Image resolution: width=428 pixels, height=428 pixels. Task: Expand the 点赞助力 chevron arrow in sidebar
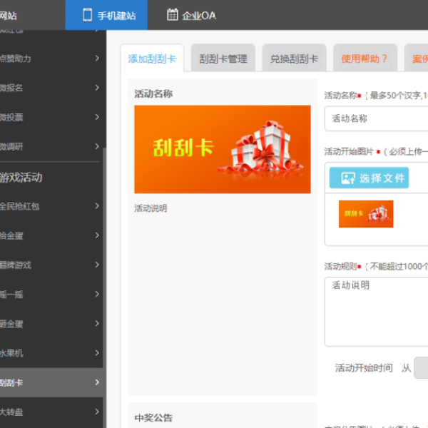coord(97,58)
